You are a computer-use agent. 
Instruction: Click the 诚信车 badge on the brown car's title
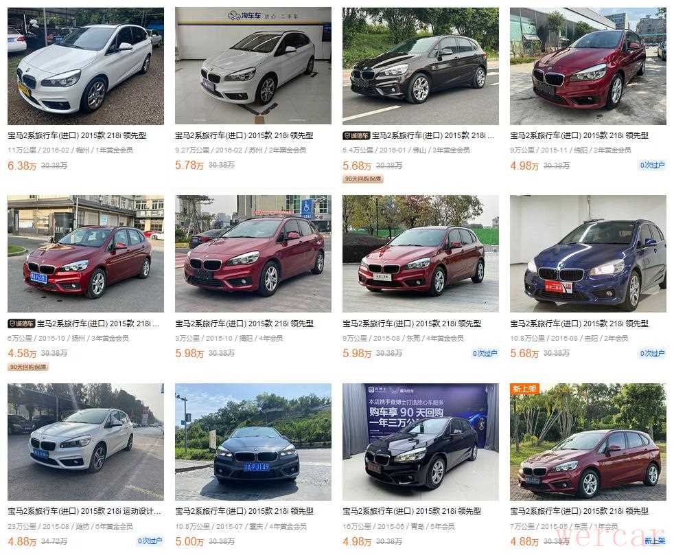coord(356,135)
